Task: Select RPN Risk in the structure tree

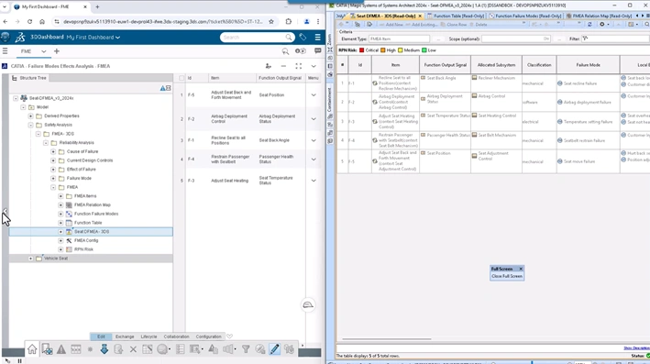Action: pyautogui.click(x=83, y=249)
